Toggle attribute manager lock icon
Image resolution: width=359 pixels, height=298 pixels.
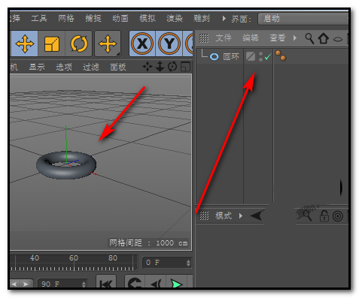(324, 216)
